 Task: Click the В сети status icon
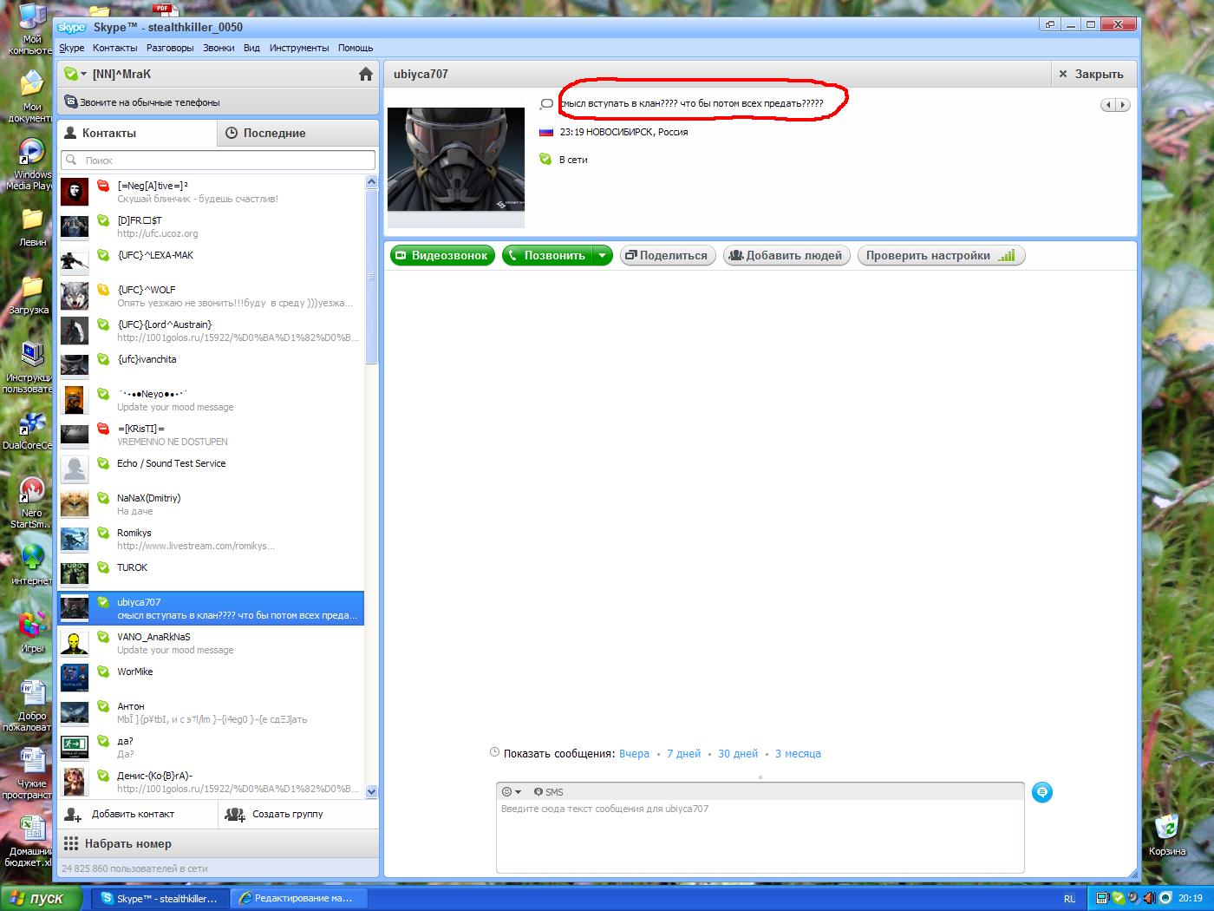click(545, 160)
